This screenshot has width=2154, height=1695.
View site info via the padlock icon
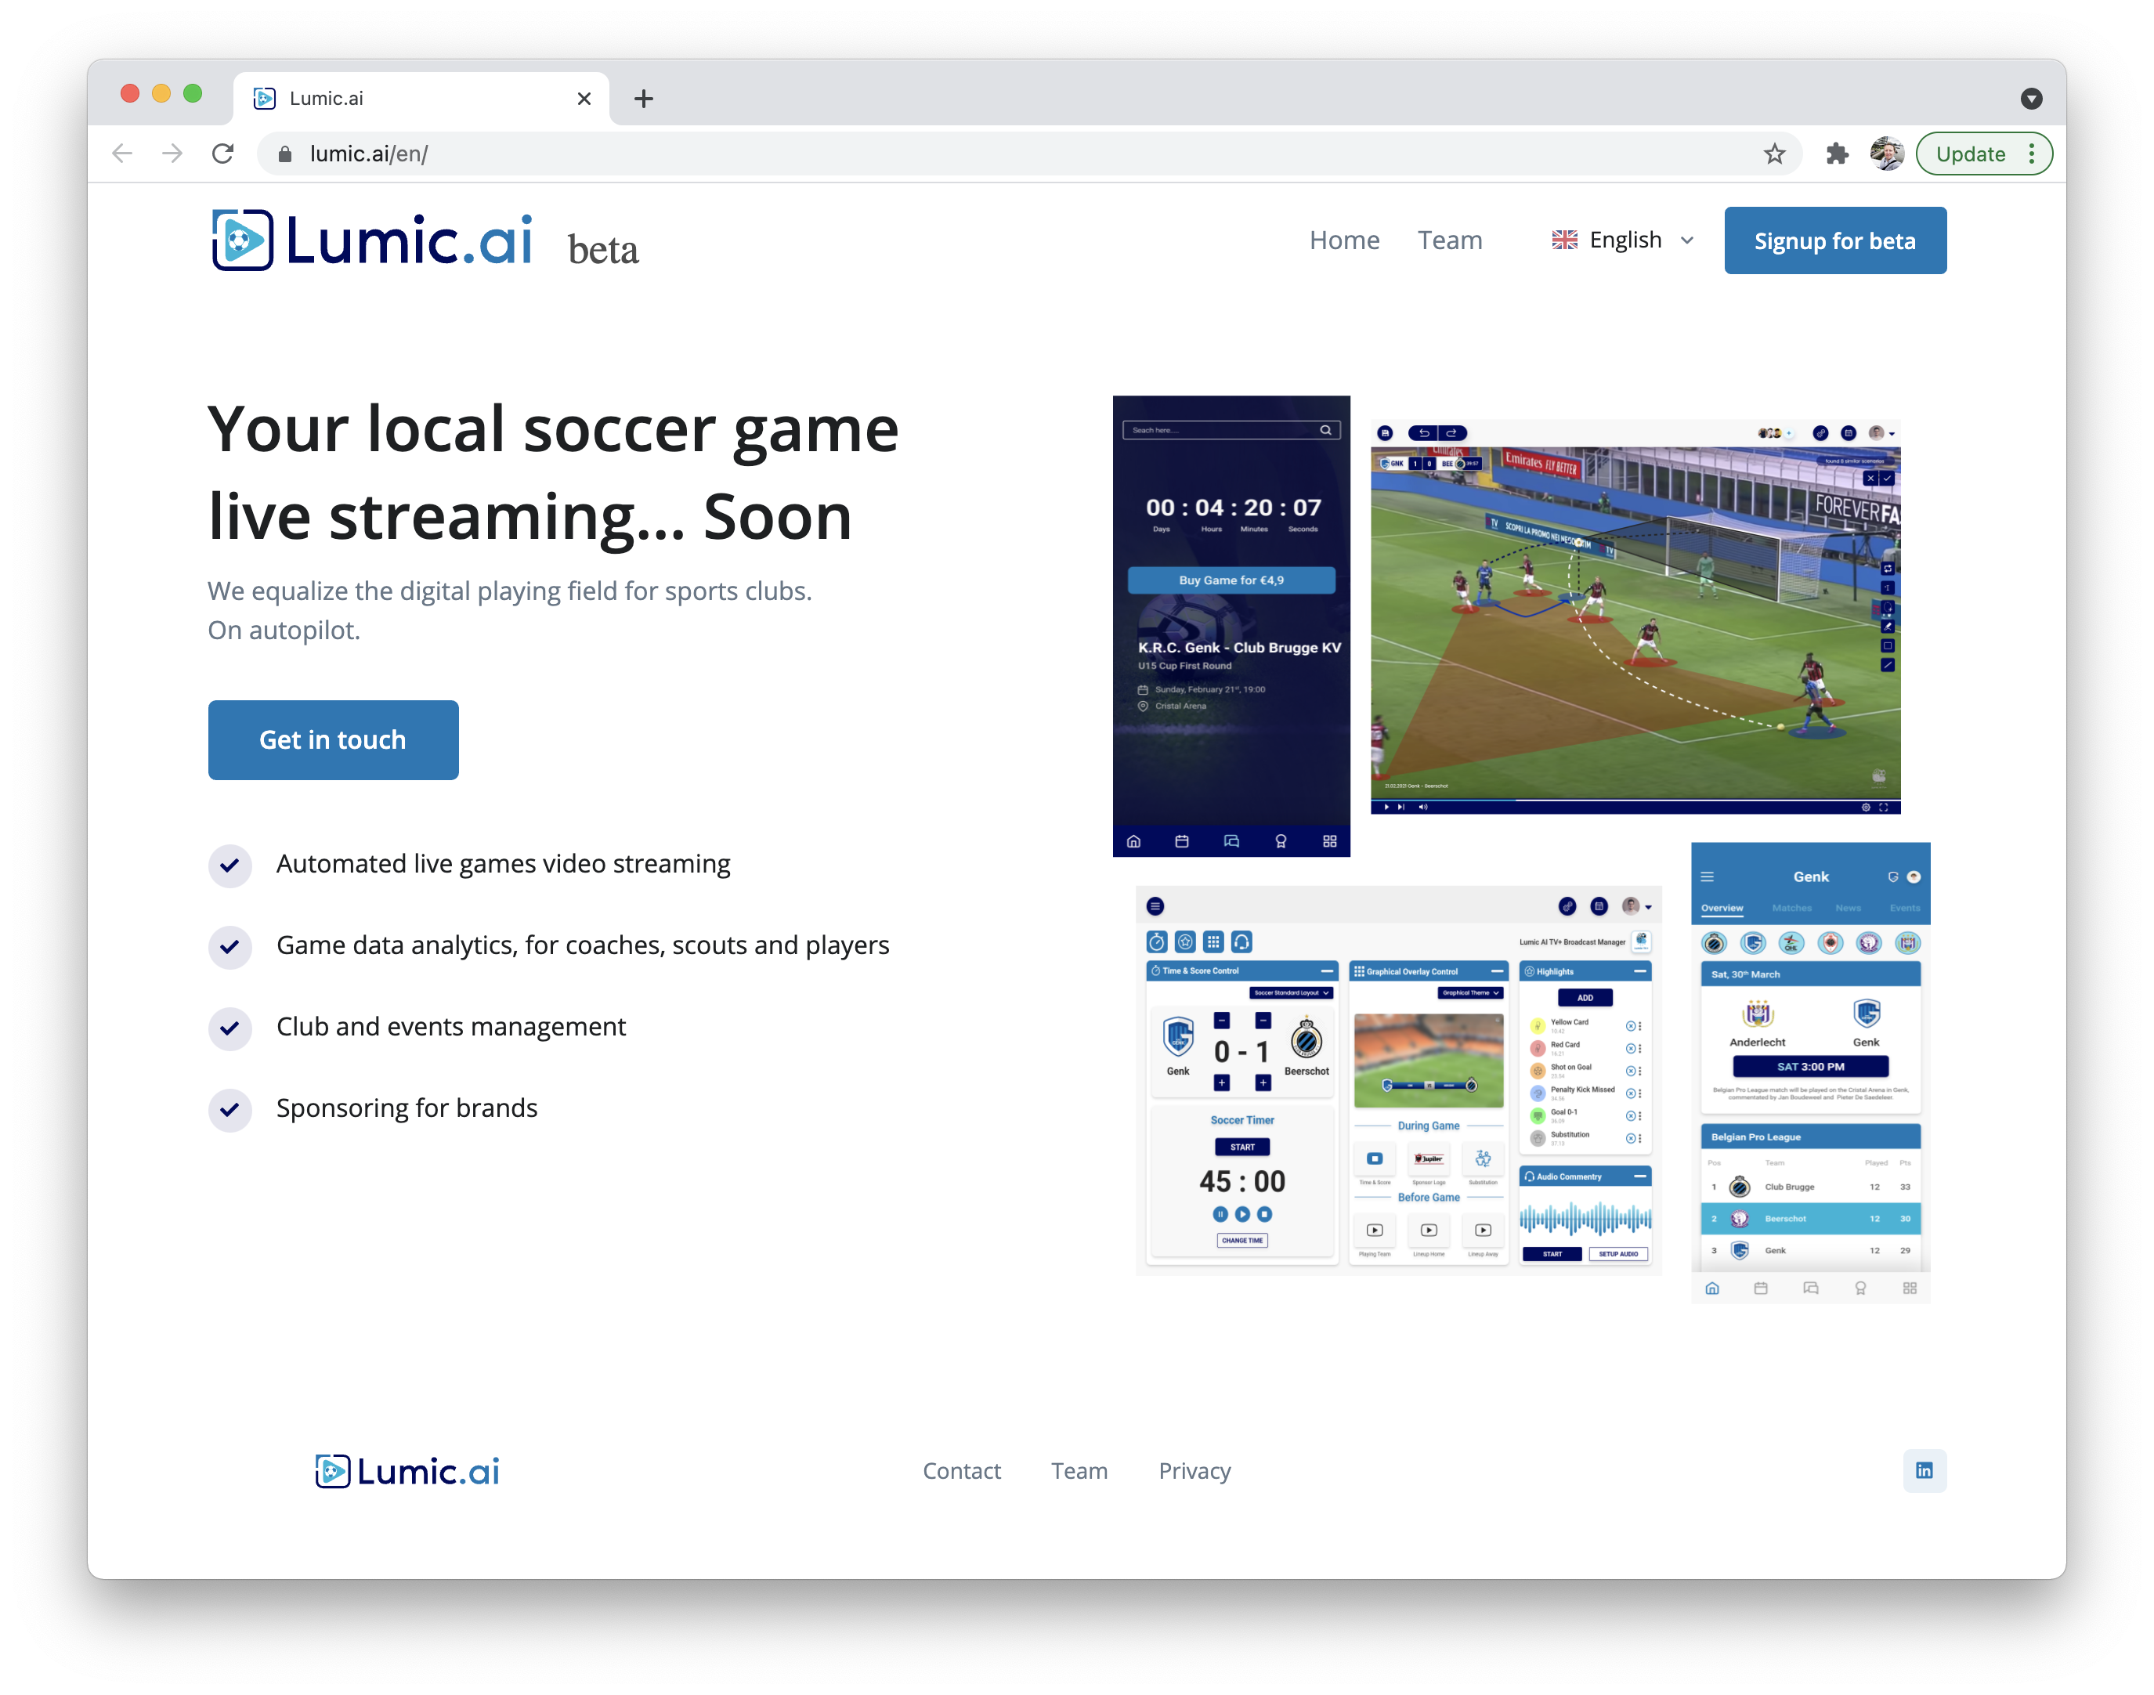285,154
